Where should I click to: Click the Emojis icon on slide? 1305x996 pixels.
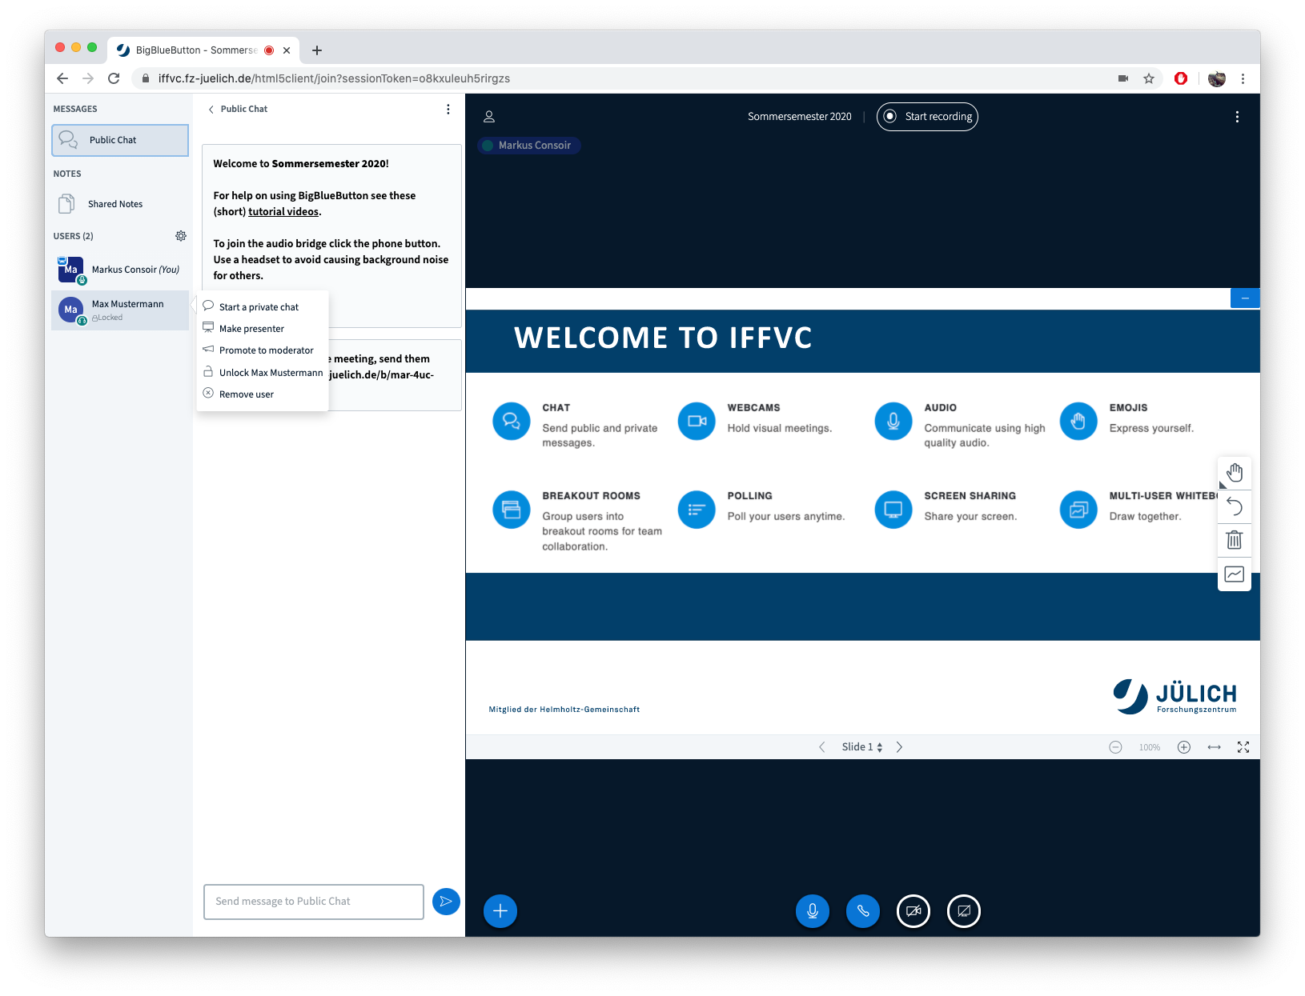click(1078, 422)
